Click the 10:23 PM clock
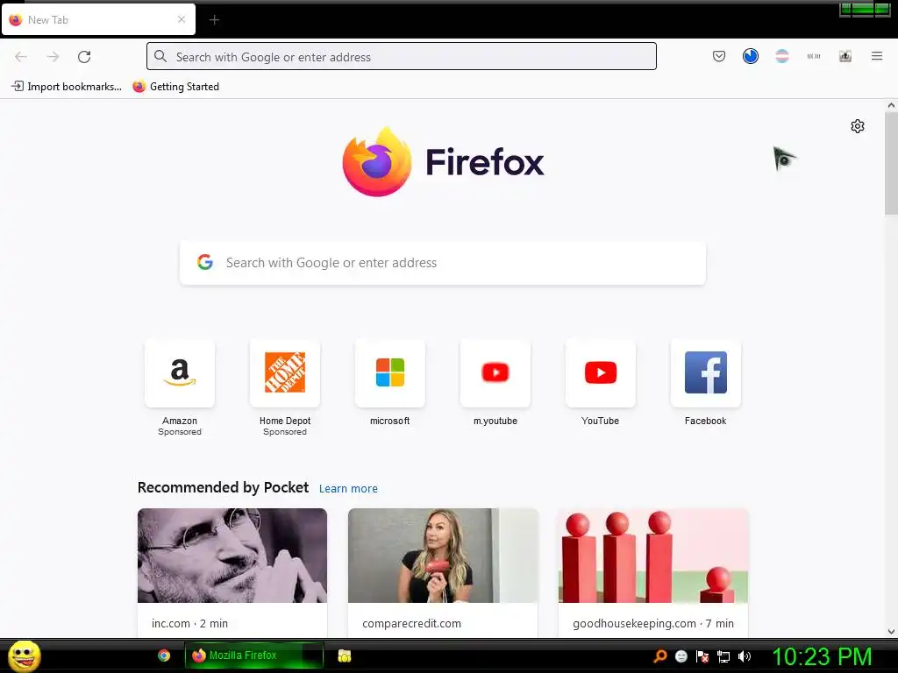Image resolution: width=898 pixels, height=673 pixels. [x=823, y=656]
